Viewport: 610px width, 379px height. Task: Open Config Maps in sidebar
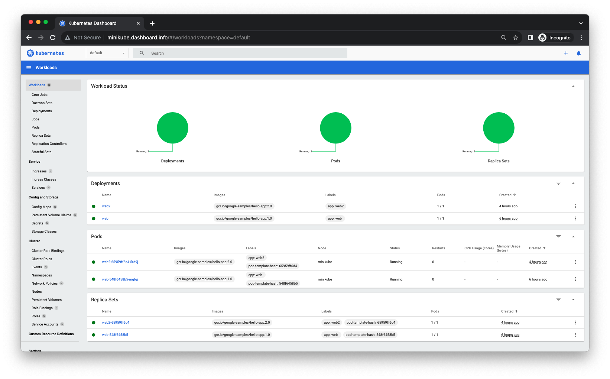[x=41, y=207]
